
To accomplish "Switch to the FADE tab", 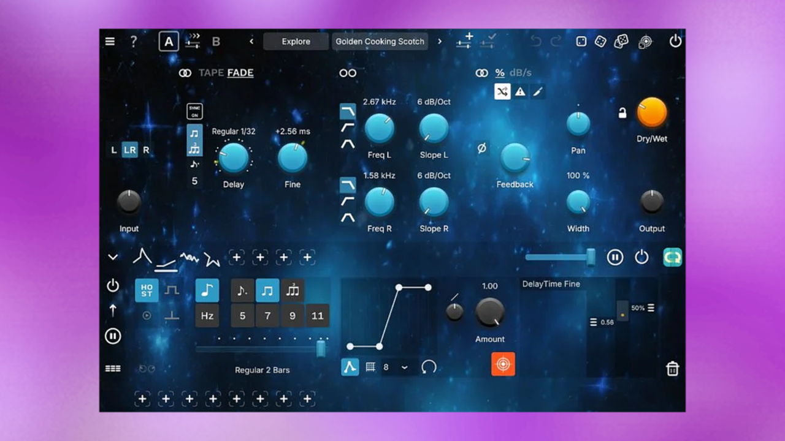I will (240, 72).
